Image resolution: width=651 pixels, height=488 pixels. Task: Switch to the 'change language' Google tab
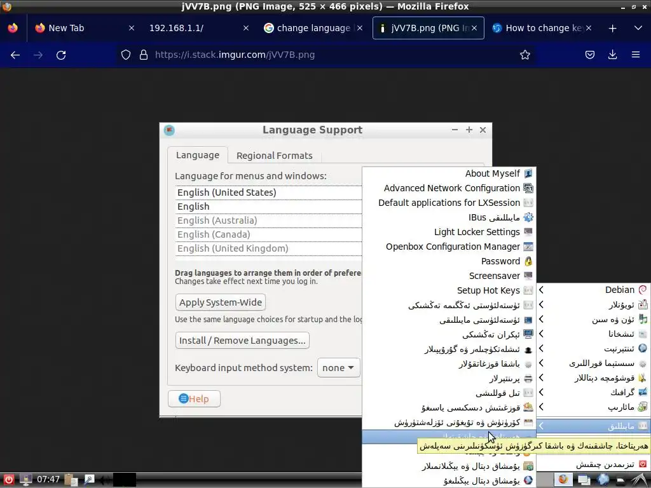click(313, 28)
